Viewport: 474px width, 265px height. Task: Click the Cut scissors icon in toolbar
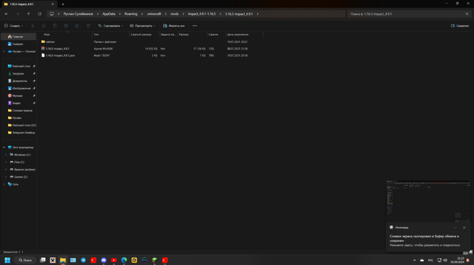33,26
